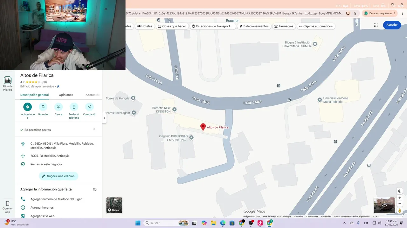Click the my location target icon

(400, 191)
